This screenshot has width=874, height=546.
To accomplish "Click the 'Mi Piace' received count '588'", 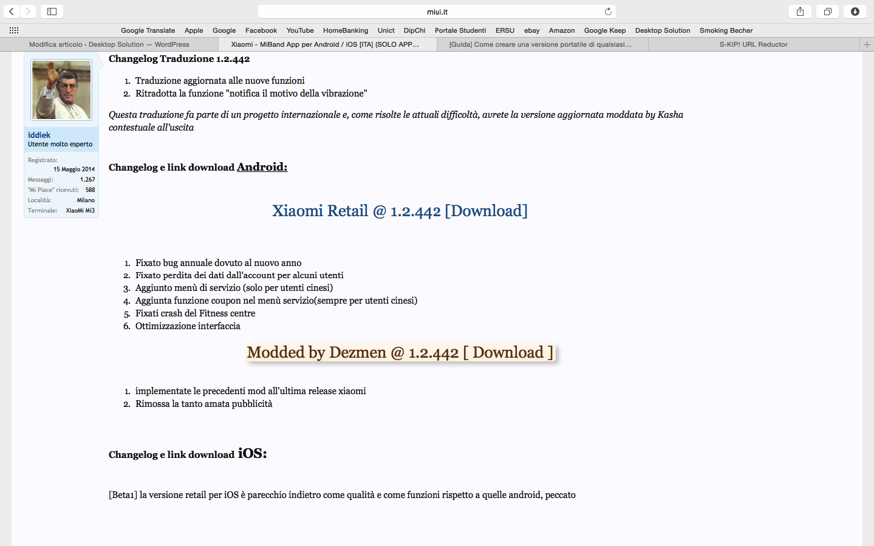I will click(x=90, y=190).
